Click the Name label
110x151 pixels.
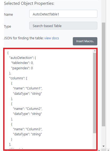(x=8, y=15)
